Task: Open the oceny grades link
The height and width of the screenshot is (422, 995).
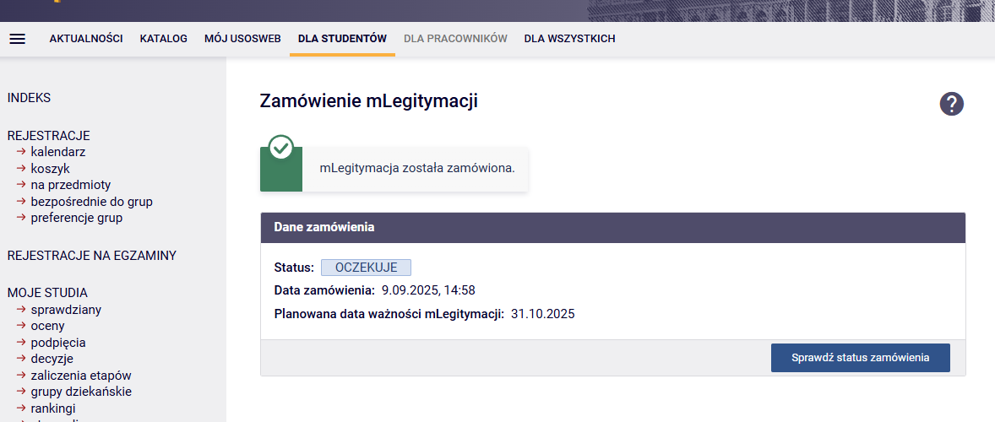Action: (47, 326)
